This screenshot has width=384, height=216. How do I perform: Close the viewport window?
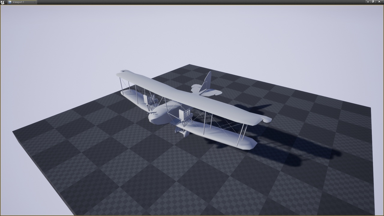point(379,1)
